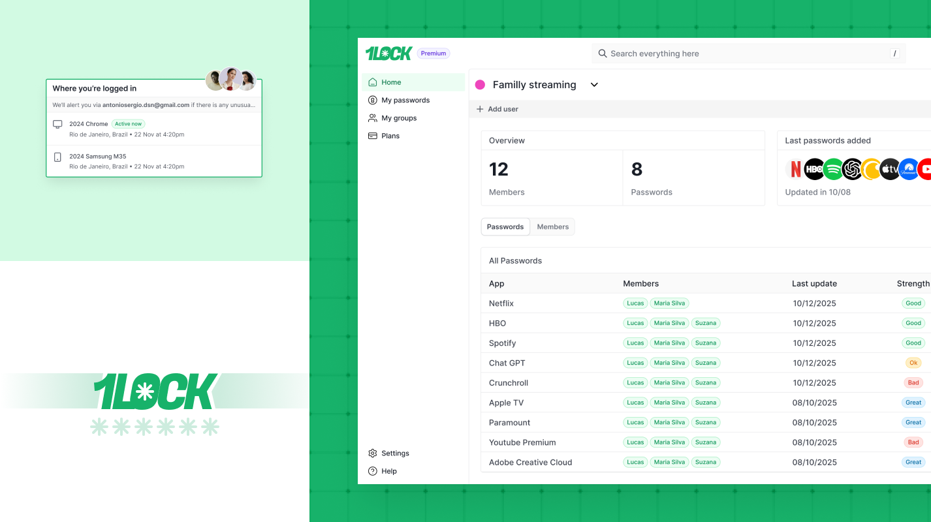This screenshot has width=931, height=522.
Task: Switch to the Passwords tab
Action: point(505,226)
